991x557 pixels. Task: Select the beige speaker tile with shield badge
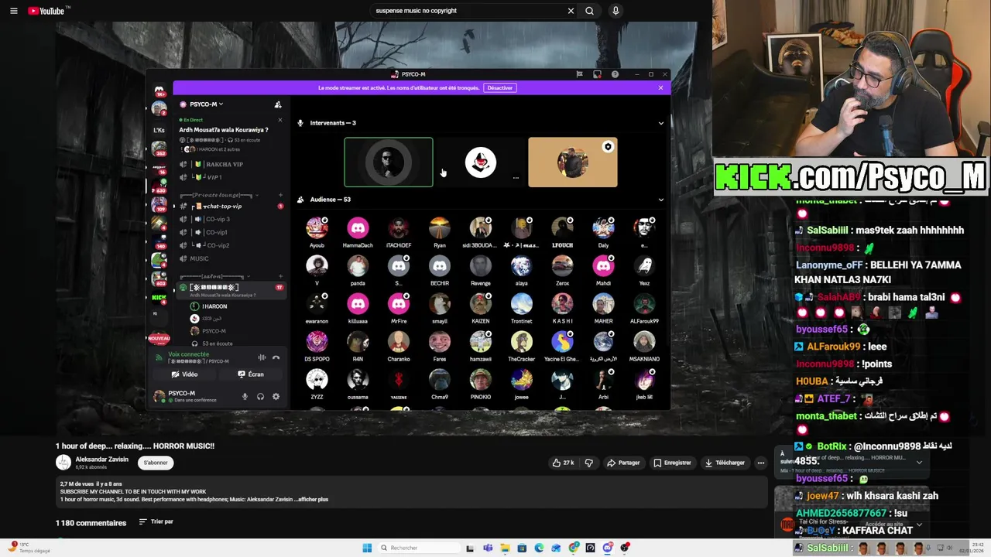[573, 162]
